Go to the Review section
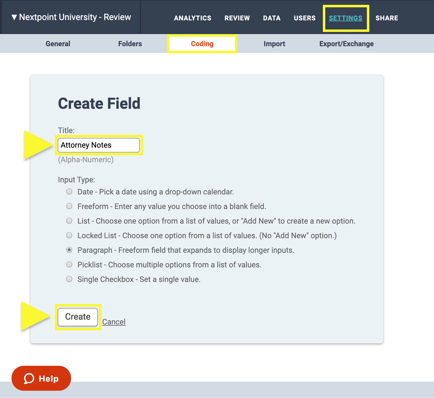Screen dimensions: 434x398 pyautogui.click(x=237, y=18)
